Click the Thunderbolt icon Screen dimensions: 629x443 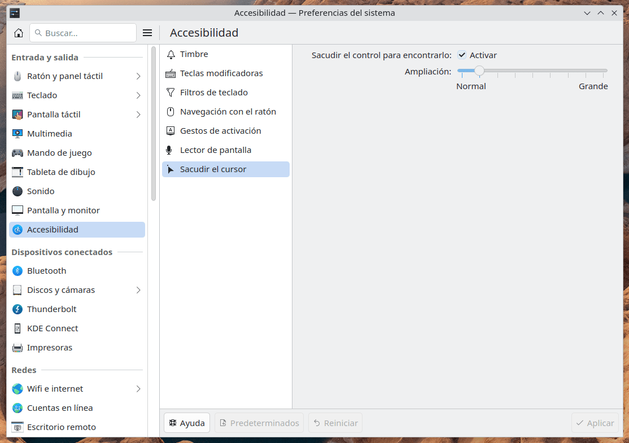click(x=18, y=309)
